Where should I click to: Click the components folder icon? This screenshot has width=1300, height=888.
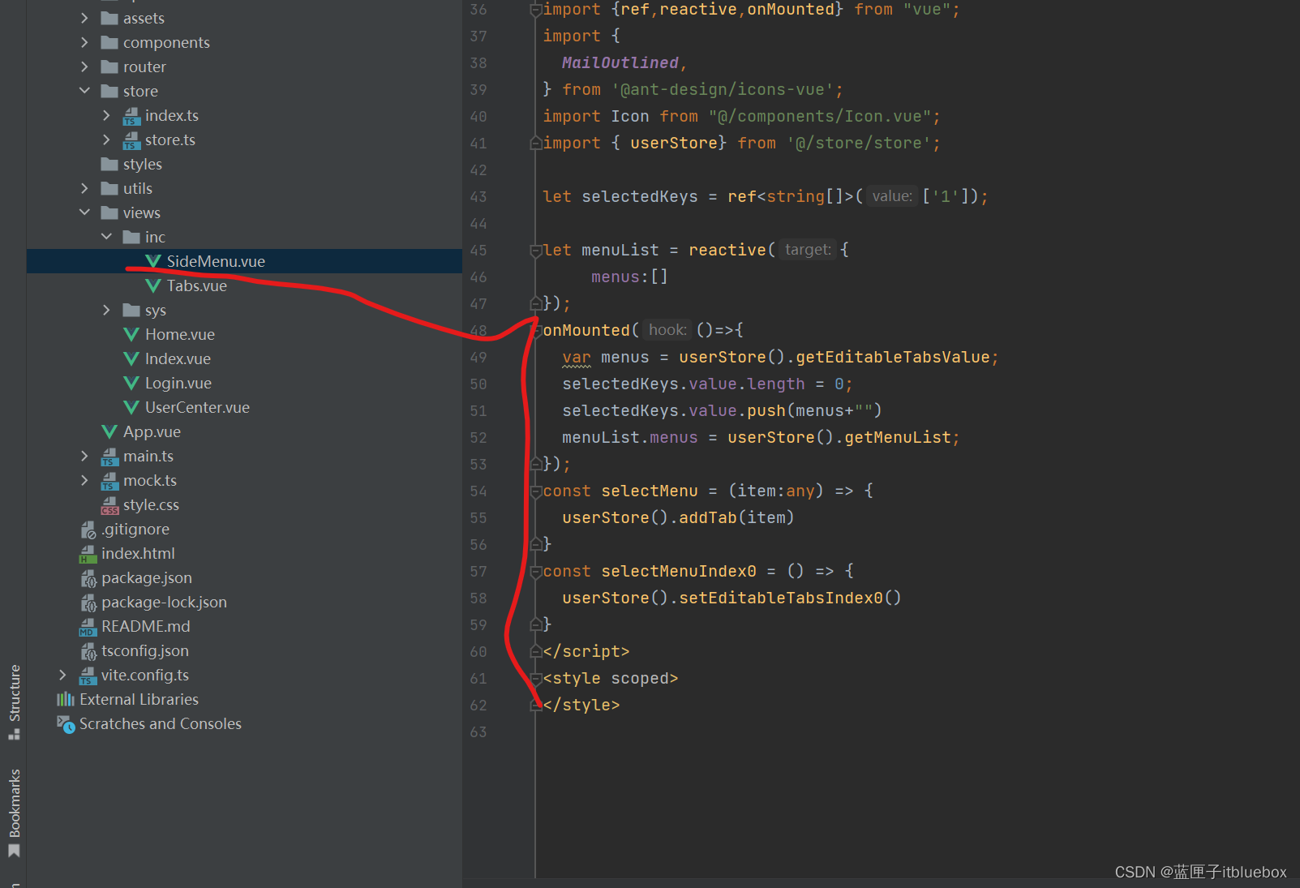109,42
